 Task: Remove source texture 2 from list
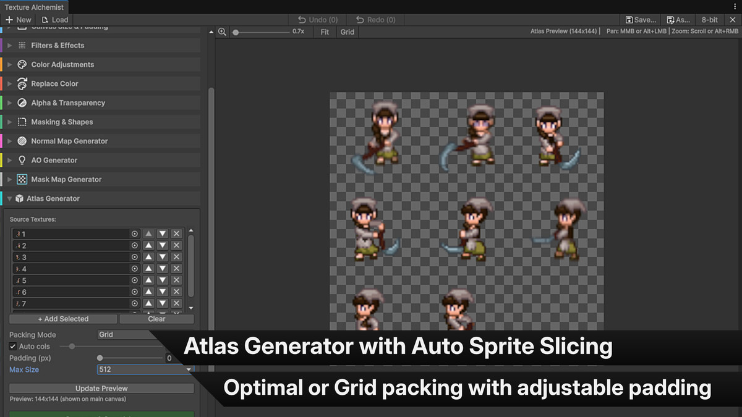(176, 245)
